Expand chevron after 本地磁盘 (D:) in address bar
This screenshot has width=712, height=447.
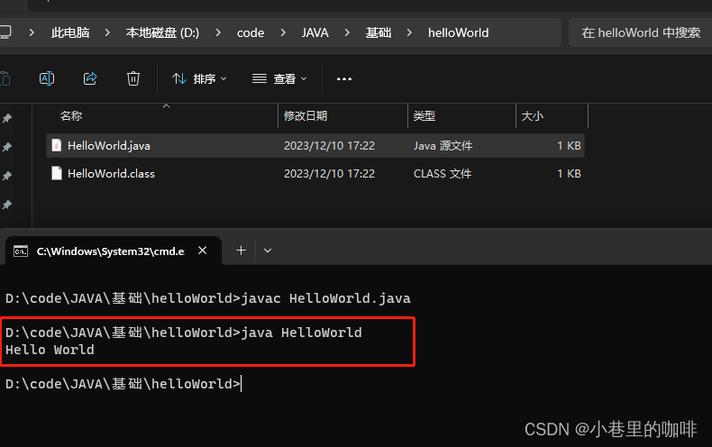click(218, 32)
